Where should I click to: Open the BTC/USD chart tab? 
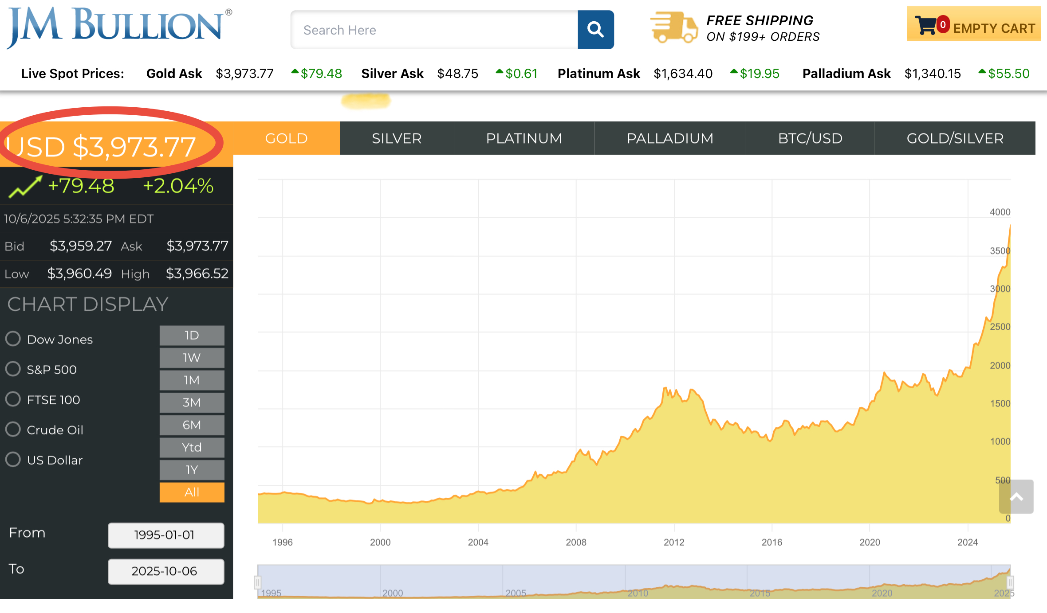(x=810, y=138)
